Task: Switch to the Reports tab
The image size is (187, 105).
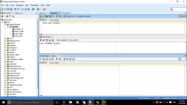Action: (20, 13)
